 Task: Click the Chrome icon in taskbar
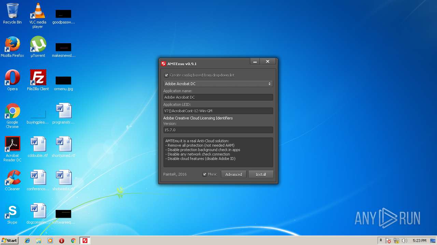73,241
